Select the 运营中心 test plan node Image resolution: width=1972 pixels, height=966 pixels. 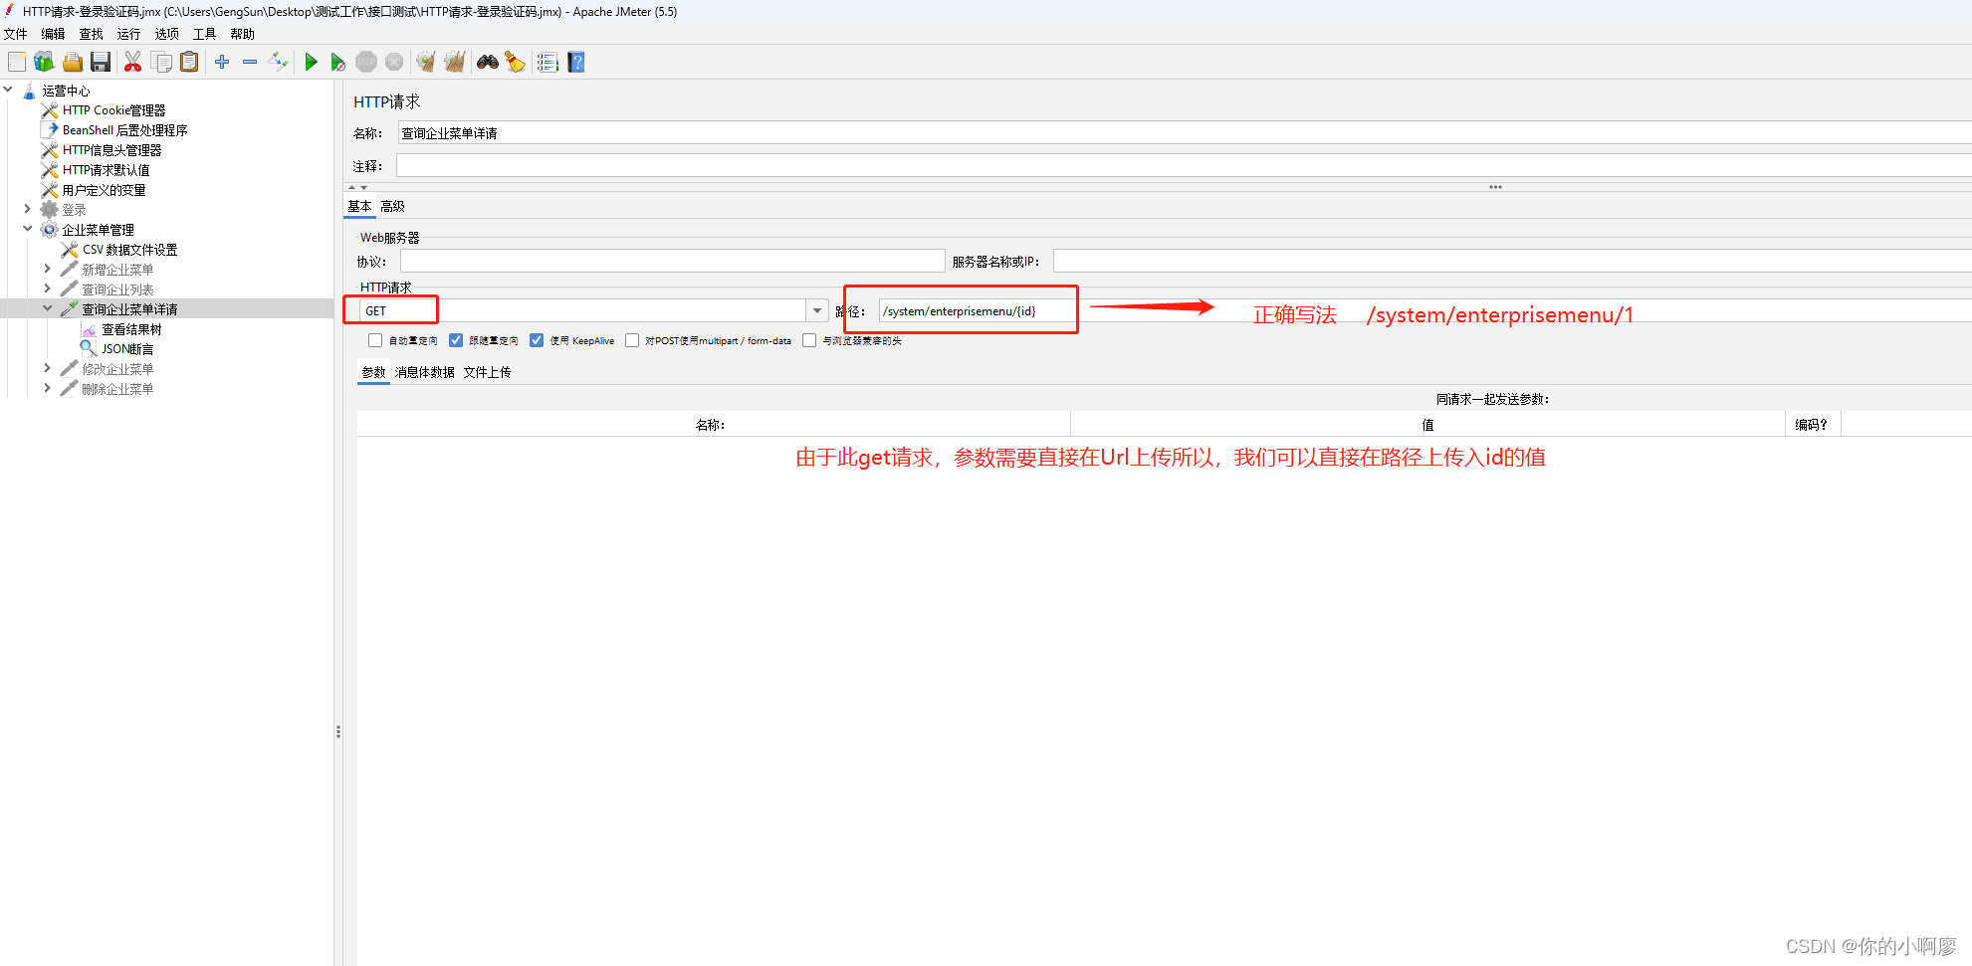pos(66,91)
